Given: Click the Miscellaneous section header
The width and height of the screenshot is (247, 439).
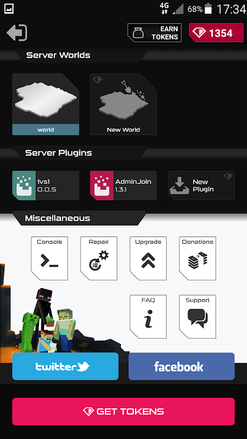Looking at the screenshot, I should pos(58,218).
